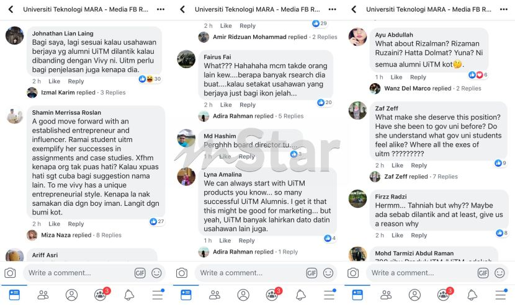
Task: Open friends icon in left bottom bar
Action: pyautogui.click(x=43, y=295)
